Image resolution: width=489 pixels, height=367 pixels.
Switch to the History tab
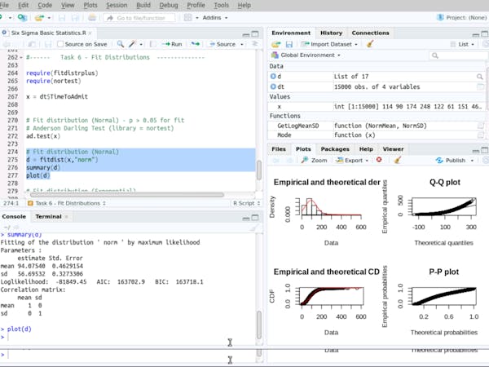331,33
